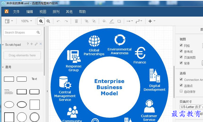Toggle the 网格 checkbox
203x122 pixels.
pos(181,45)
